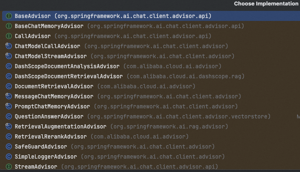
Task: Navigate to SafeGuardAdvisor class
Action: pyautogui.click(x=40, y=146)
